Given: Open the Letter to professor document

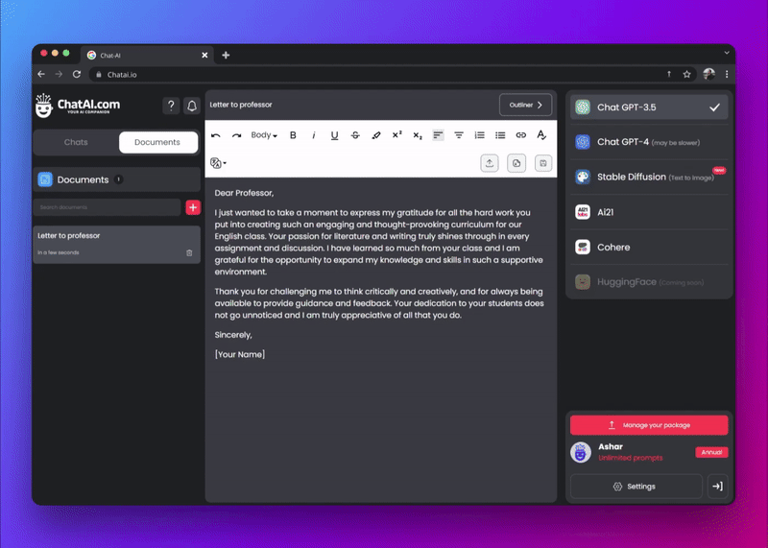Looking at the screenshot, I should point(116,245).
